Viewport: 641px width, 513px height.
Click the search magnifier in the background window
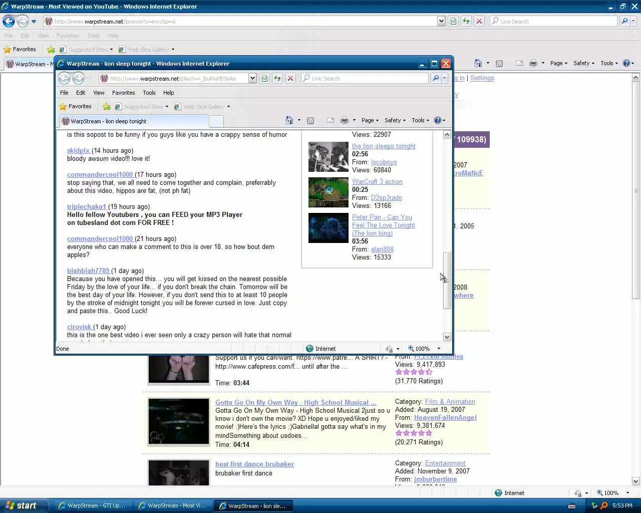[x=624, y=21]
